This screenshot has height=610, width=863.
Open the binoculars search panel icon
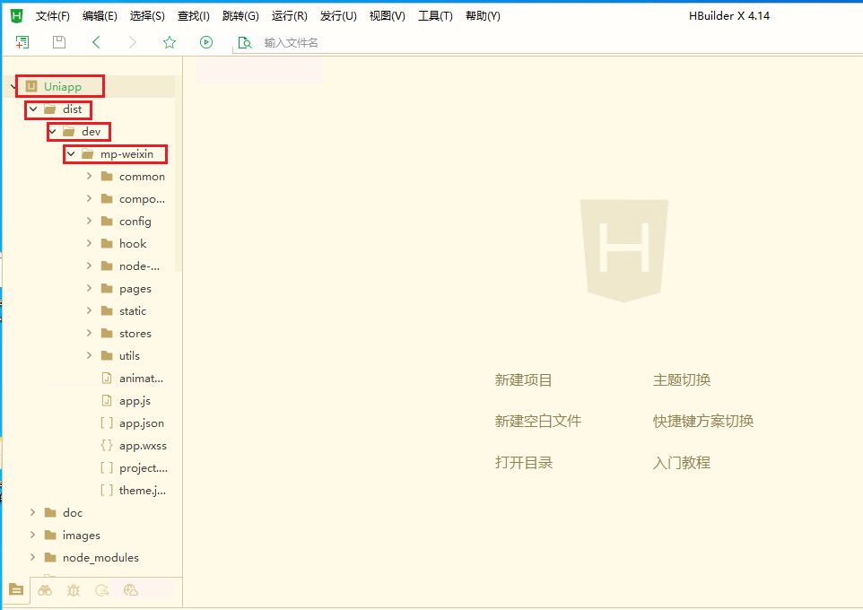(x=45, y=590)
